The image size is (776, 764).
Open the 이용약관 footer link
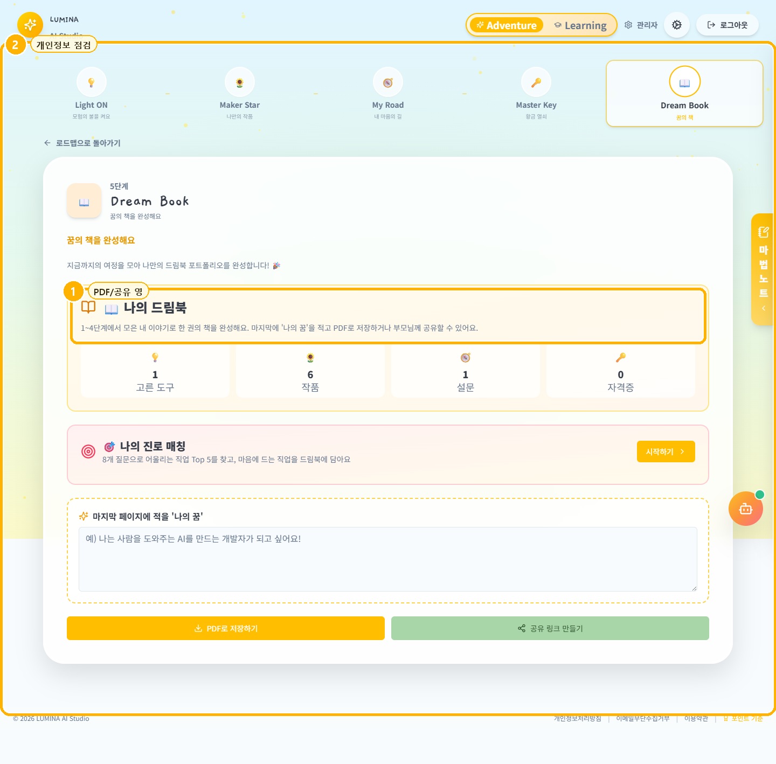click(696, 719)
